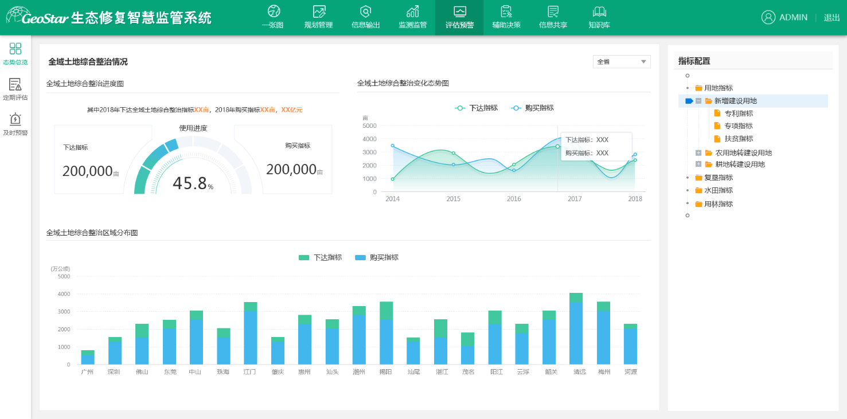
Task: Click the 深圳 city axis label
Action: click(x=115, y=372)
